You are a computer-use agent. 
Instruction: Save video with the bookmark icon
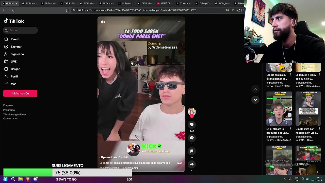click(192, 151)
